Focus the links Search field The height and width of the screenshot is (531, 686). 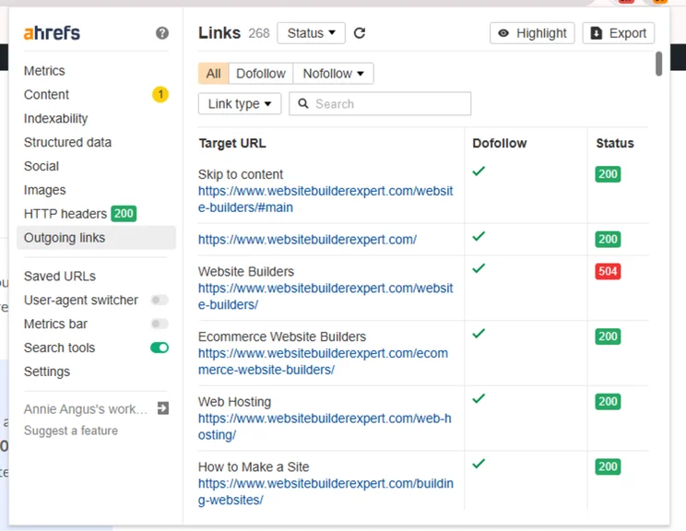(x=380, y=103)
